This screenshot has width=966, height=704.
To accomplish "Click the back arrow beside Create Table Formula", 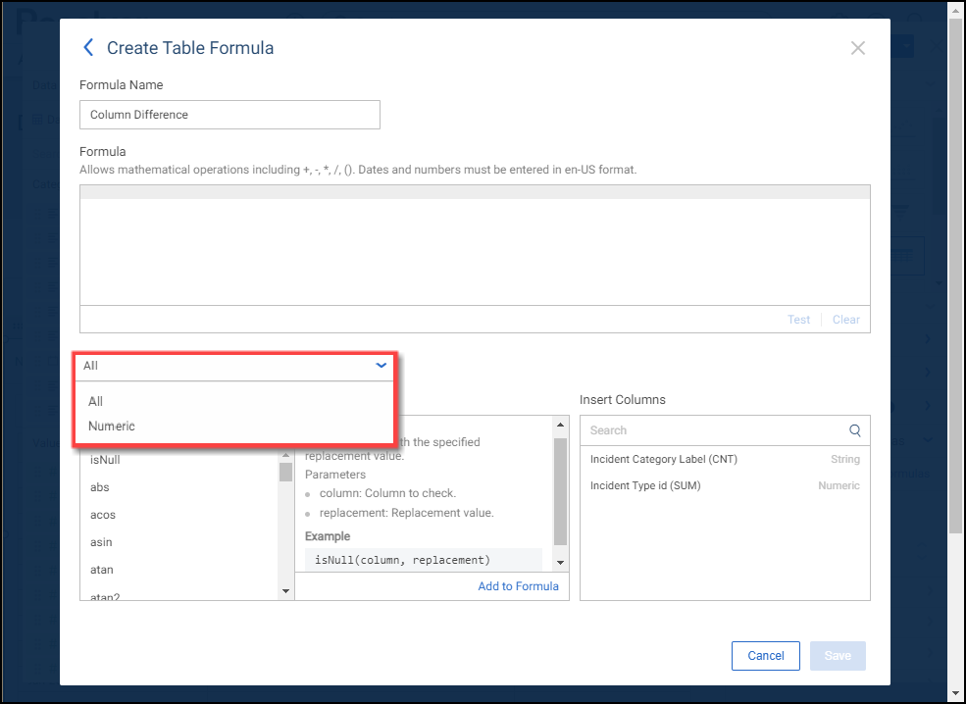I will [x=88, y=48].
